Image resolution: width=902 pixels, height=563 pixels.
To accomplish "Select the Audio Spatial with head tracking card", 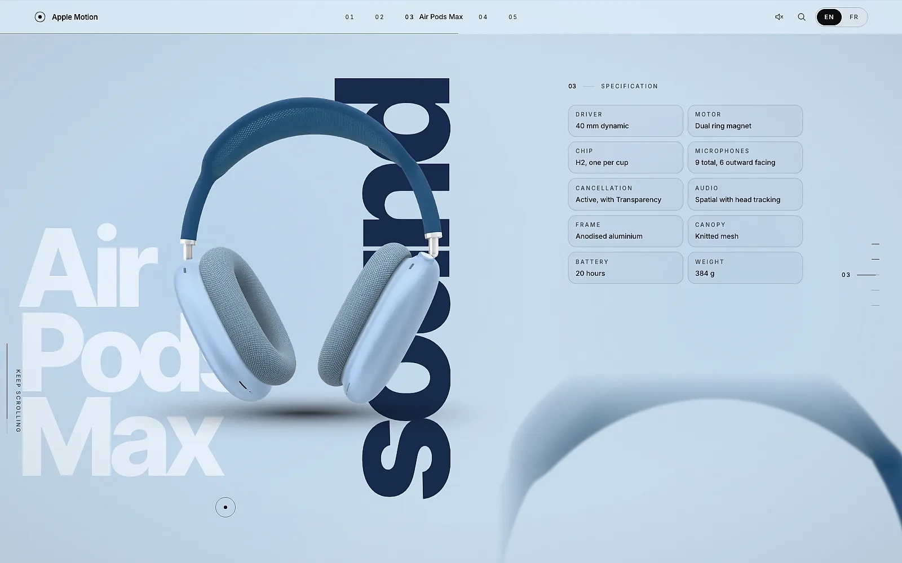I will click(745, 194).
